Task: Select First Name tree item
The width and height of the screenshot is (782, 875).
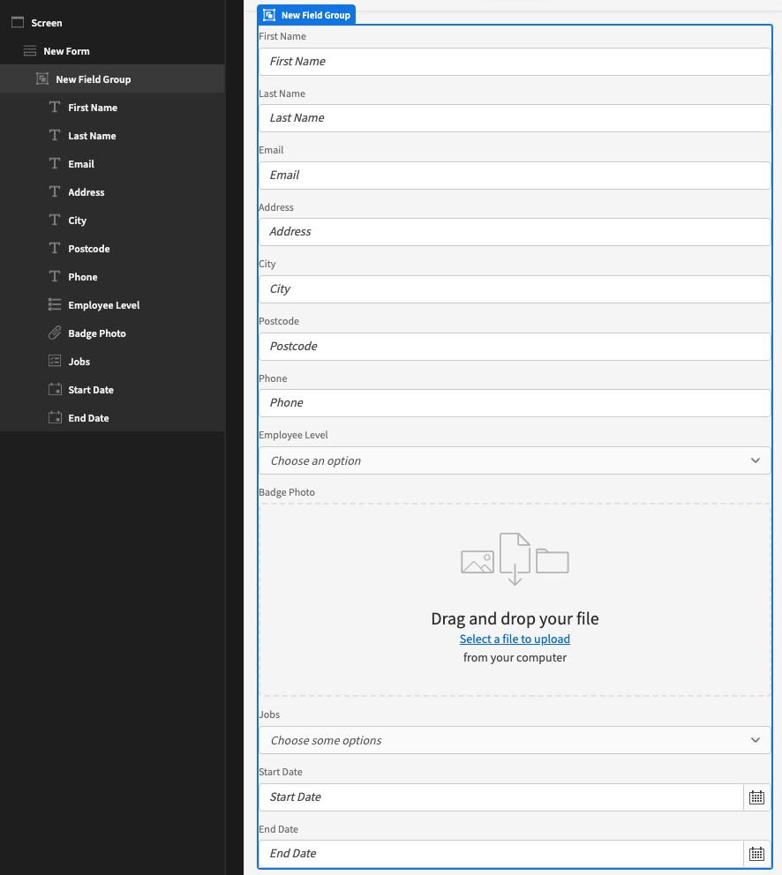Action: (112, 107)
